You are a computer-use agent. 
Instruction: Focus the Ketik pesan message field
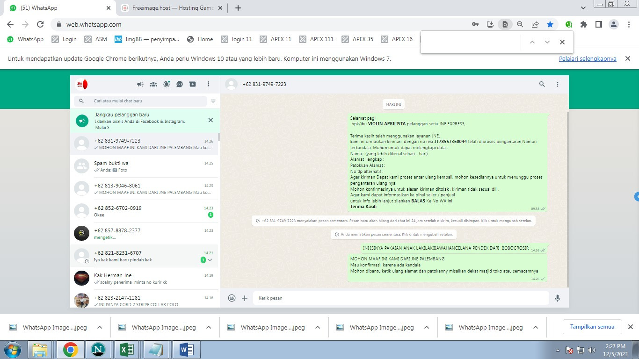coord(401,298)
